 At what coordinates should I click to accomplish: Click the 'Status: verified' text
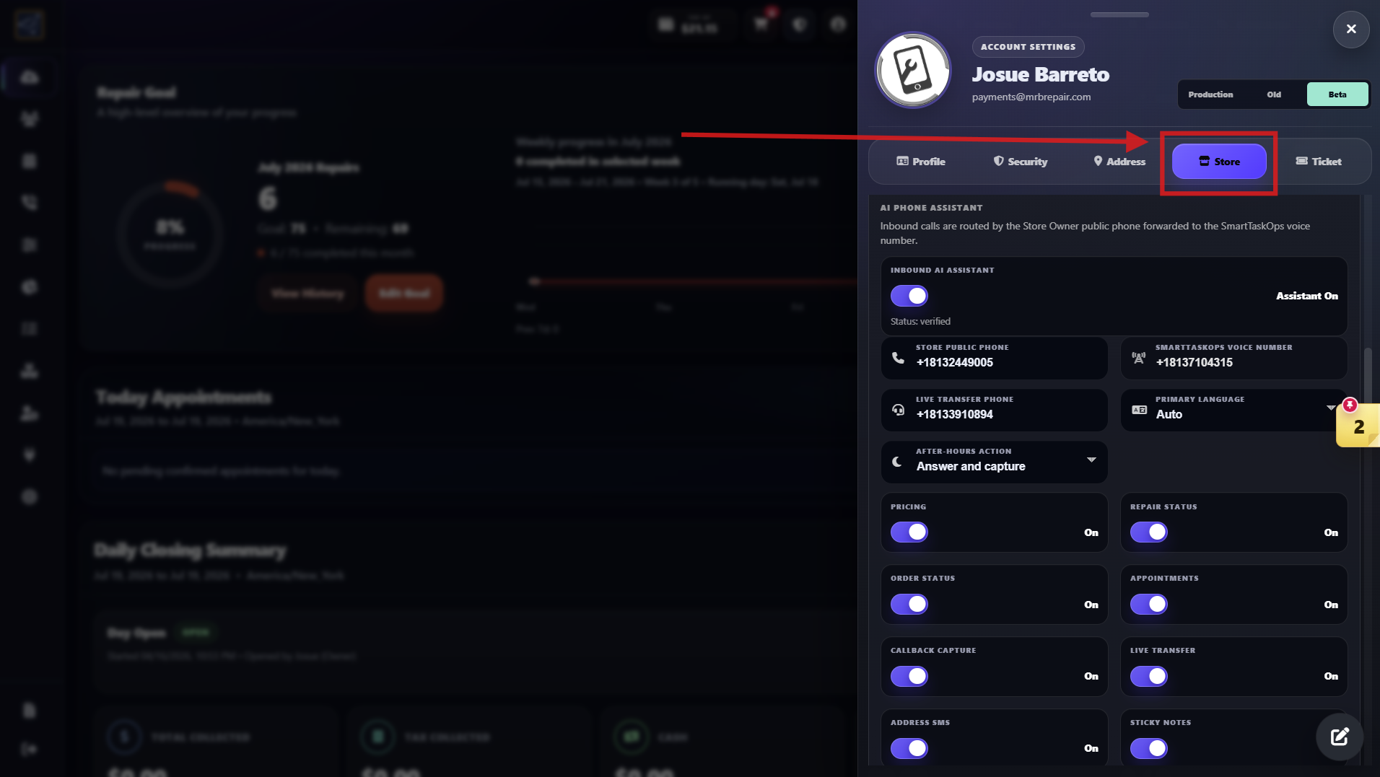click(920, 321)
